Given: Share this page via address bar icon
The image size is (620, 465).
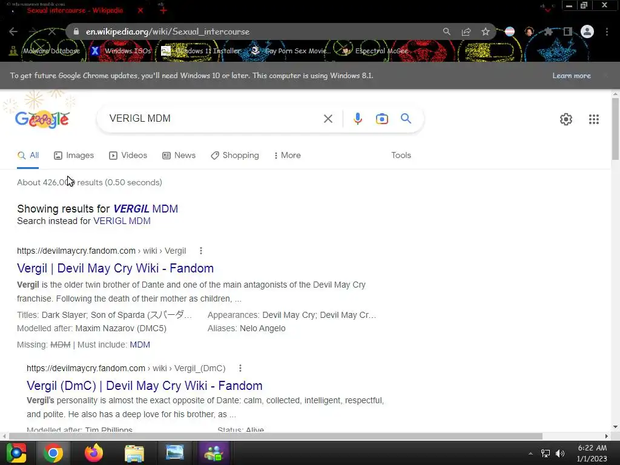Looking at the screenshot, I should 466,31.
